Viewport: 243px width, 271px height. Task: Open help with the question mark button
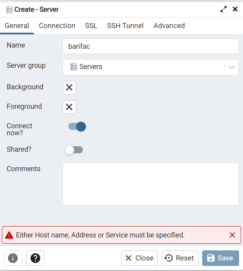coord(35,258)
